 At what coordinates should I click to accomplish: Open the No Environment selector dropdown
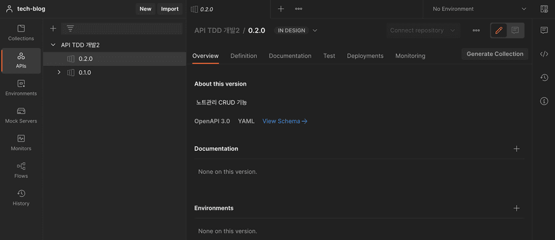(479, 9)
